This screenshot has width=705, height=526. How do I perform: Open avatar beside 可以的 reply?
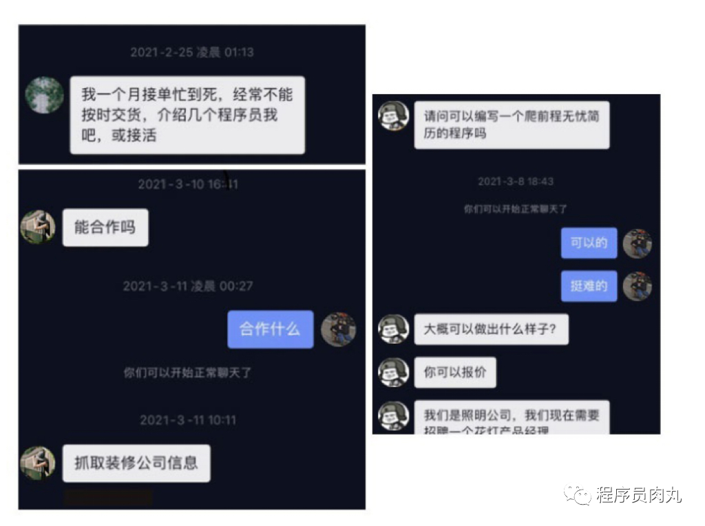(x=637, y=243)
